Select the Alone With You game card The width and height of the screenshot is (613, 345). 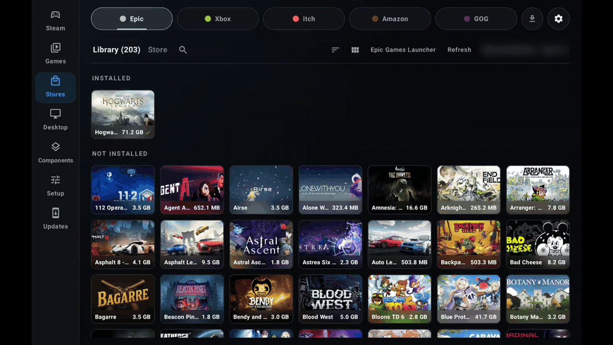[x=330, y=190]
